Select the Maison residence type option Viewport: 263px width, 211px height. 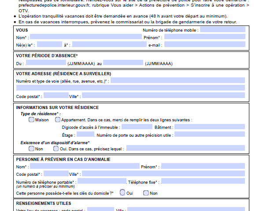(31, 120)
